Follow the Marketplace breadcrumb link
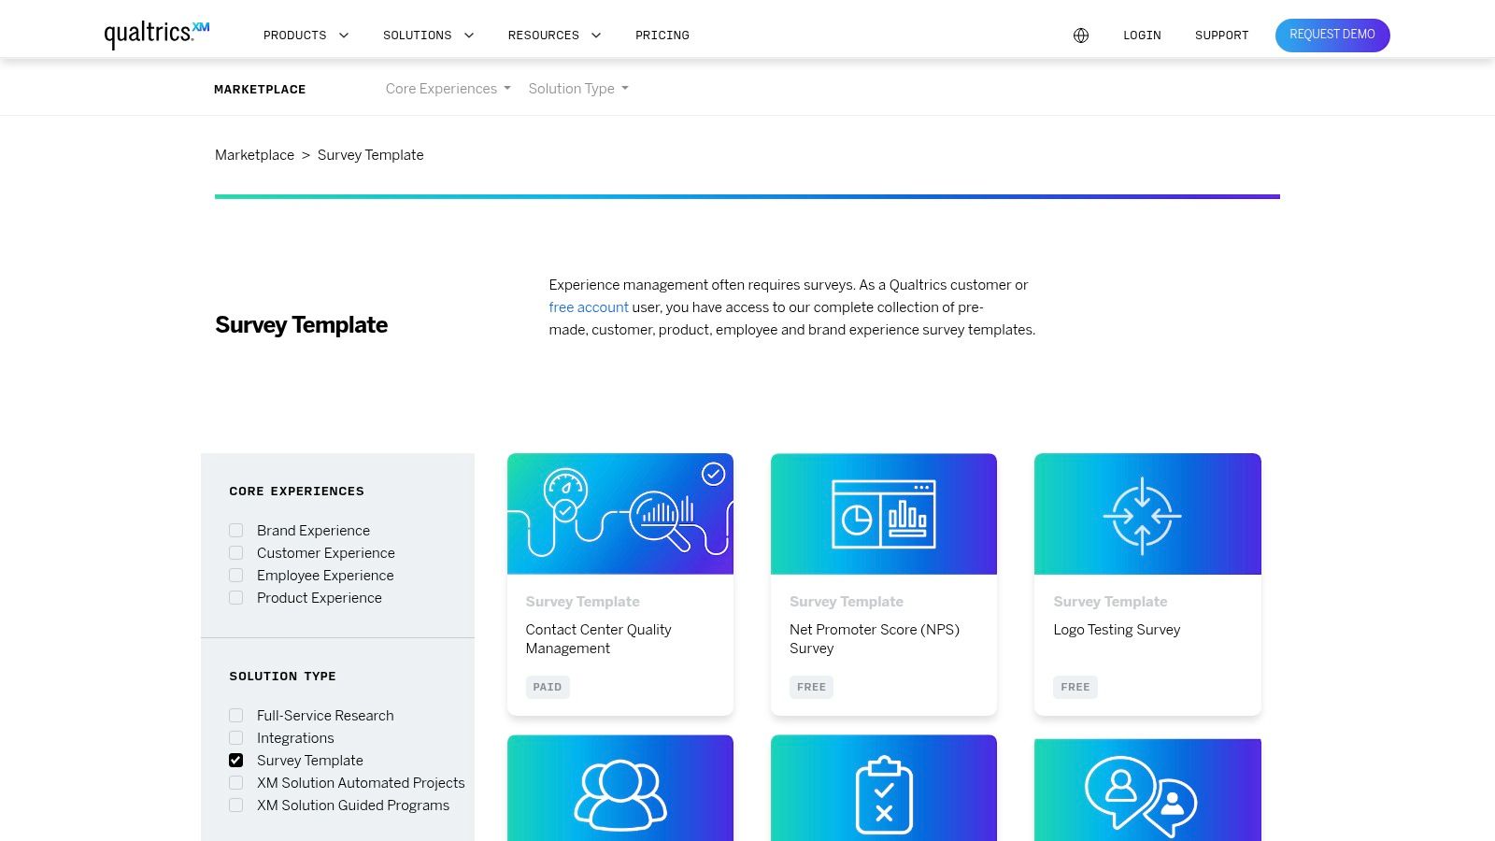The image size is (1495, 841). click(x=254, y=155)
